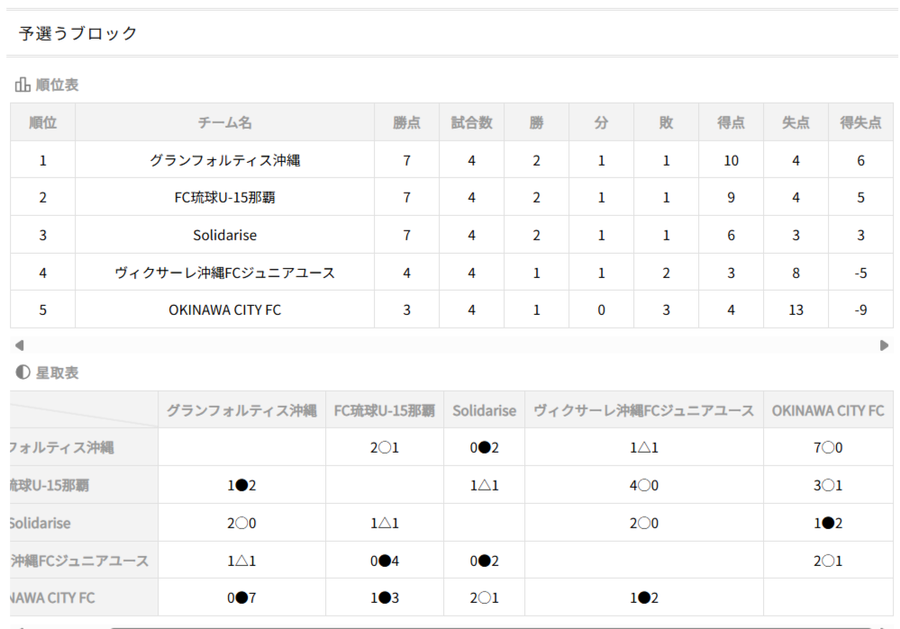Click the 7○0 result in the star chart
Viewport: 900px width, 629px height.
coord(828,447)
